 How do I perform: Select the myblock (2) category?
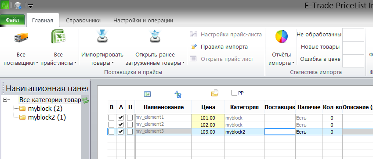pyautogui.click(x=45, y=109)
